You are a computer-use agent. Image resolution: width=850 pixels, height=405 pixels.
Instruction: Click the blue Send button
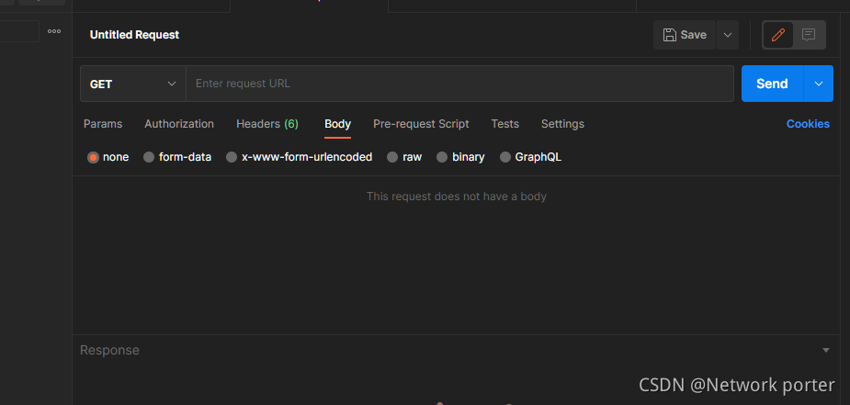[772, 84]
